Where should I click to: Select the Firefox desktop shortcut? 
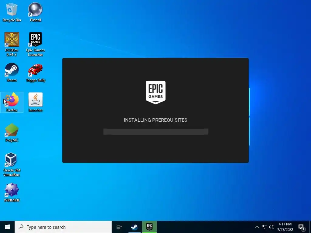coord(12,102)
